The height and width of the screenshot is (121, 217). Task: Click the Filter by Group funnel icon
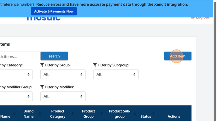click(42, 65)
